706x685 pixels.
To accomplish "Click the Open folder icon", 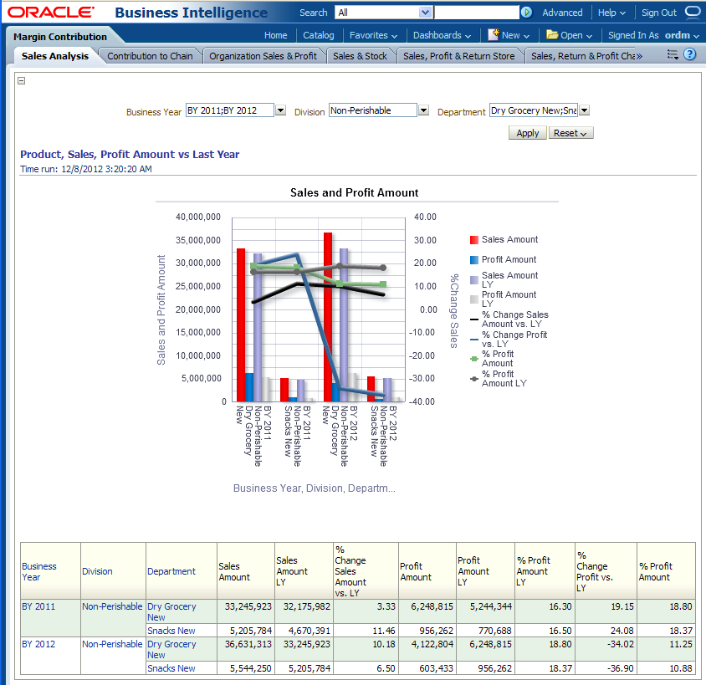I will 552,35.
